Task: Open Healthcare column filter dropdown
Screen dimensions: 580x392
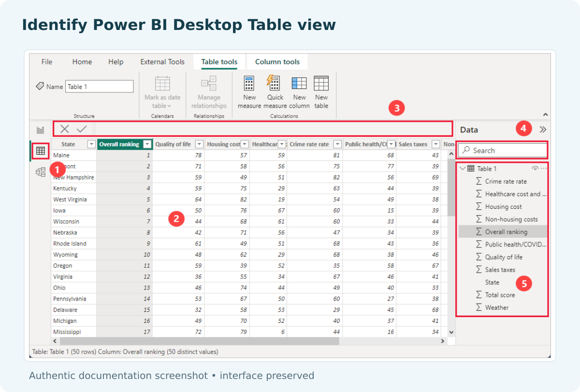Action: tap(282, 144)
